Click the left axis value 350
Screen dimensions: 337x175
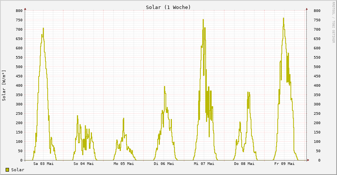tap(19, 95)
